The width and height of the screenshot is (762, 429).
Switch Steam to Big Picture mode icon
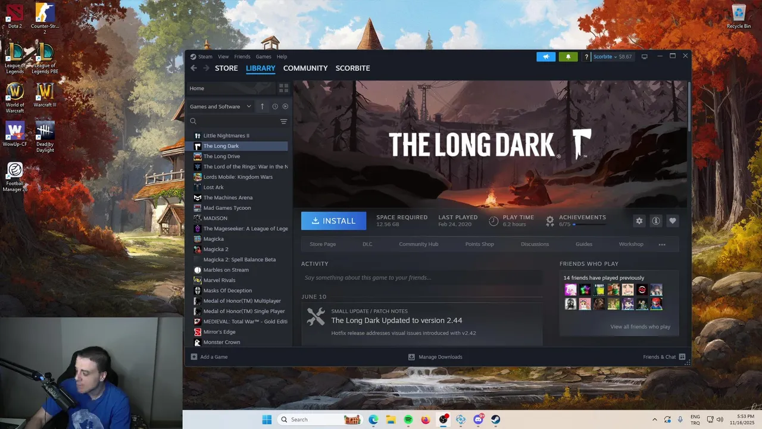644,57
